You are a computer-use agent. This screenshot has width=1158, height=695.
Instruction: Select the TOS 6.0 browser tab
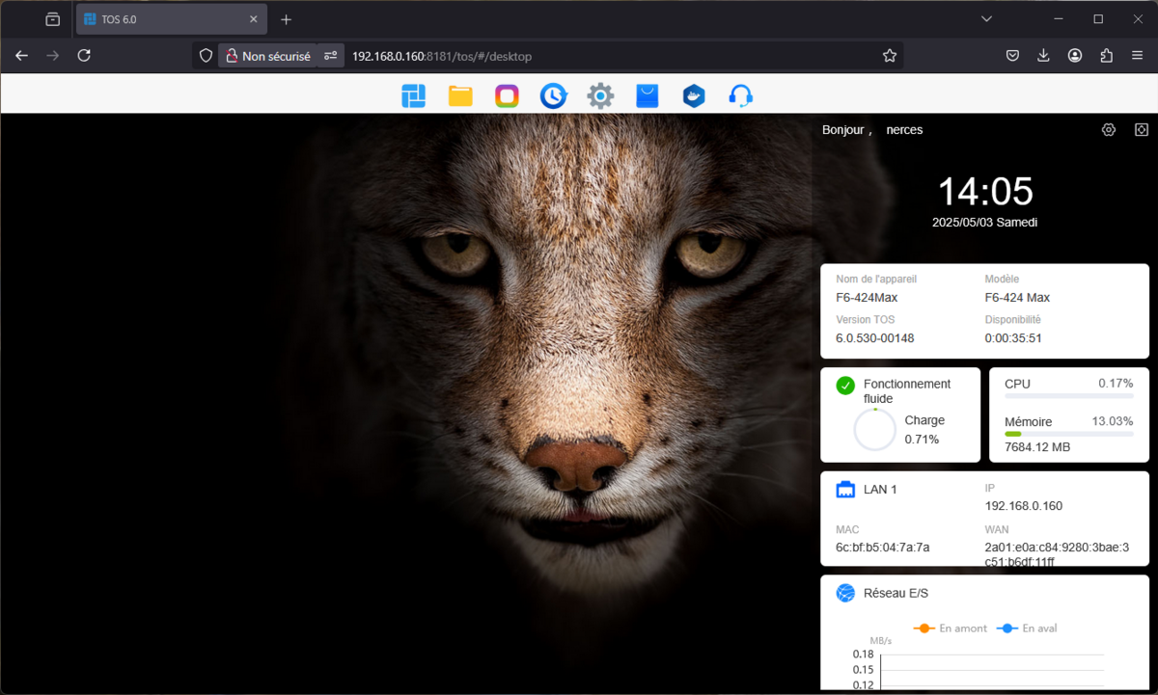[171, 19]
